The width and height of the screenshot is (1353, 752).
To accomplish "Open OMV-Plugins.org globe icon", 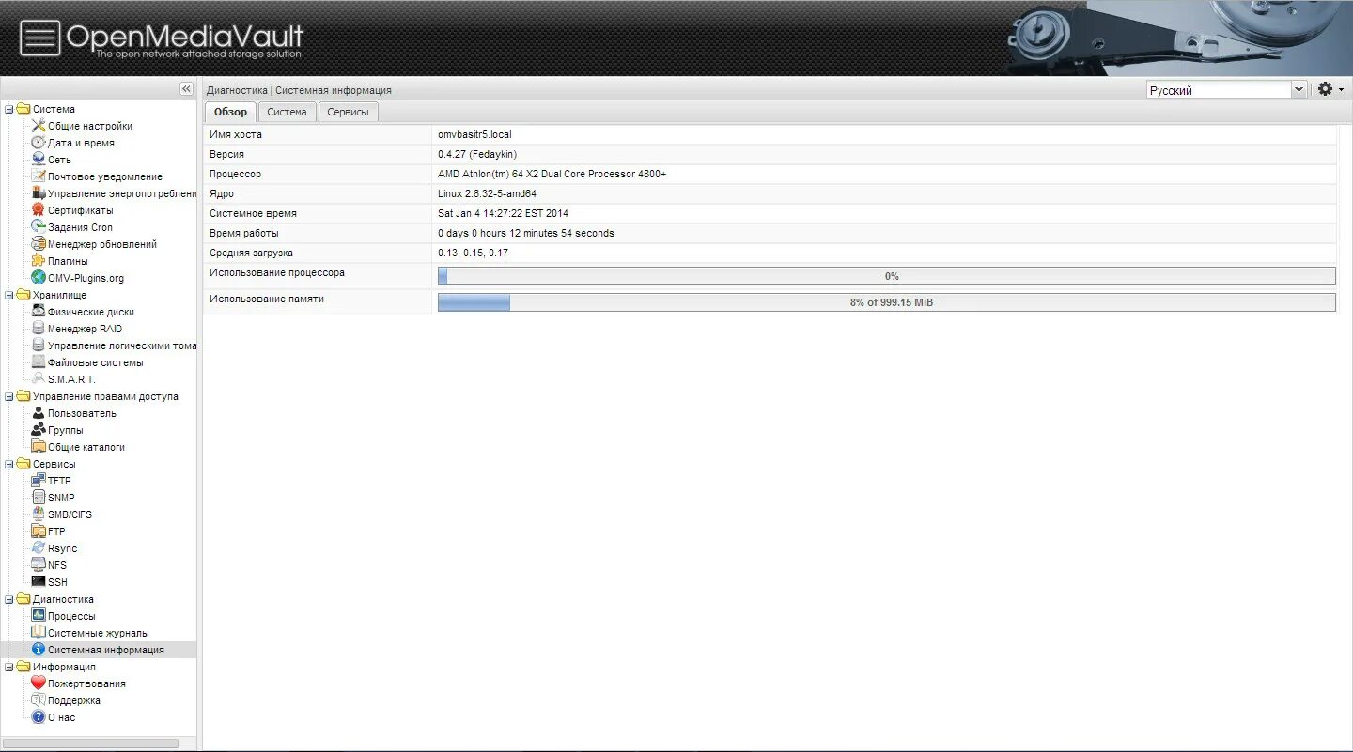I will (x=39, y=278).
